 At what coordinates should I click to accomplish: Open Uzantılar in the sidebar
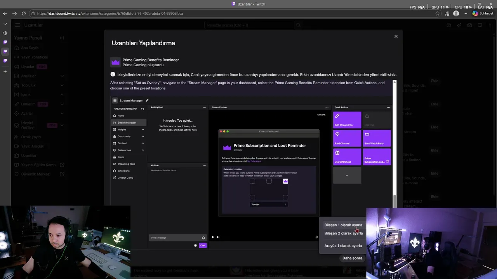(x=29, y=155)
